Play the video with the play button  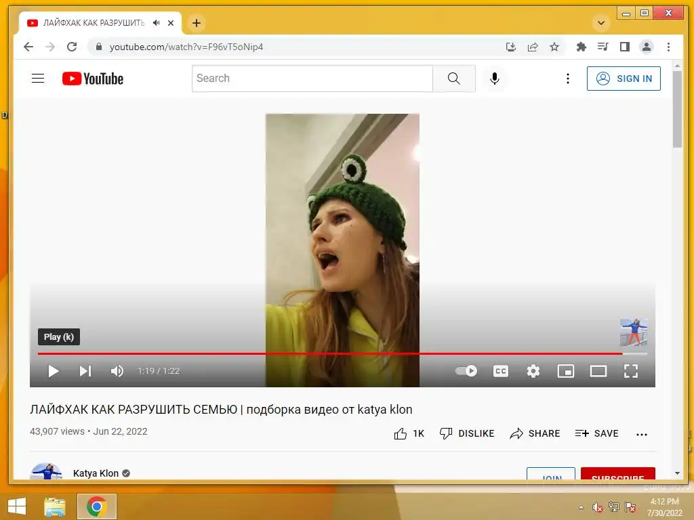[54, 371]
